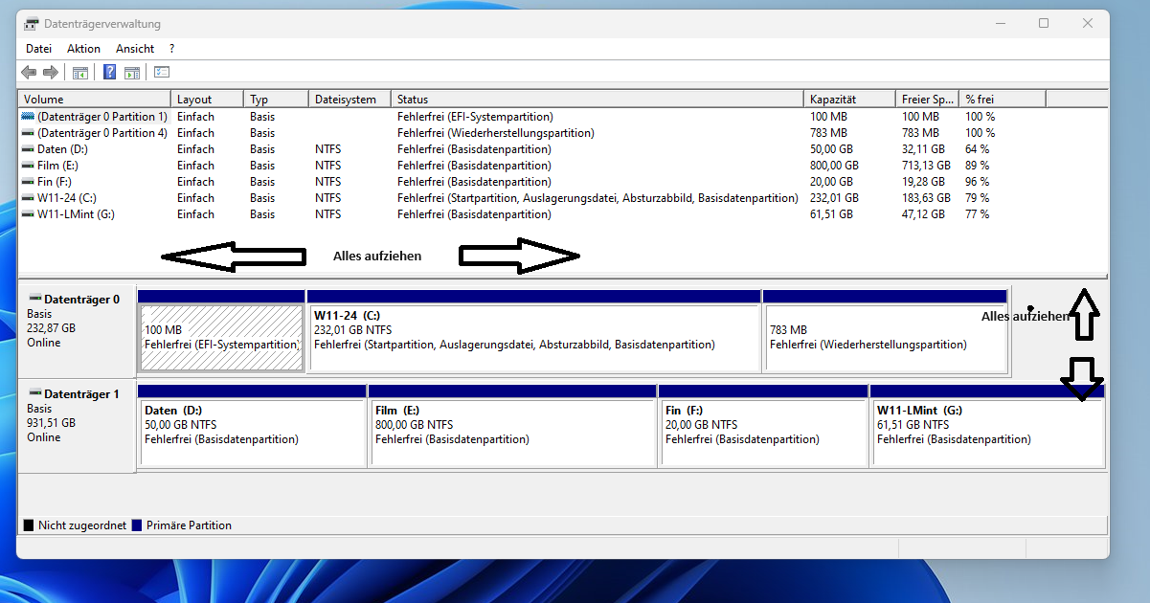Click the Forward arrow in the toolbar
The height and width of the screenshot is (603, 1150).
51,72
